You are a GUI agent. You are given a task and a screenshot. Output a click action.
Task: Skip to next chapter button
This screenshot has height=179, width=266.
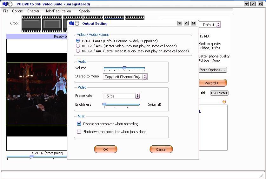[203, 93]
